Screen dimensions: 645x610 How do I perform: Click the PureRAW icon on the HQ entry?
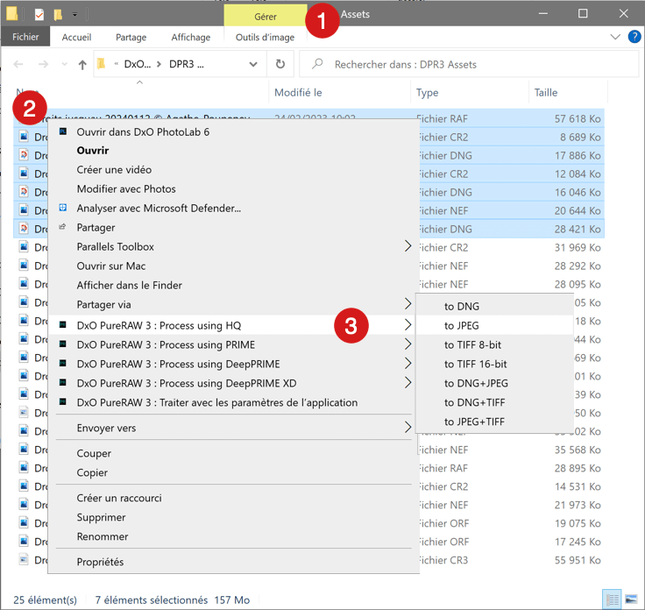pos(63,325)
